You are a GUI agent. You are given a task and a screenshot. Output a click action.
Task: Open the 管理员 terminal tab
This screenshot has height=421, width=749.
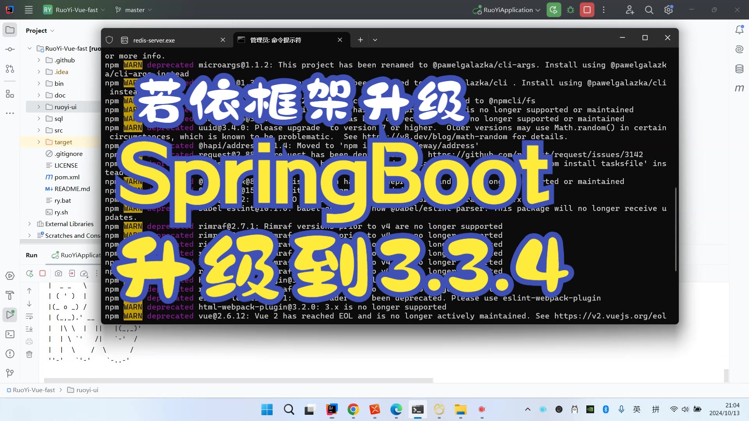275,40
